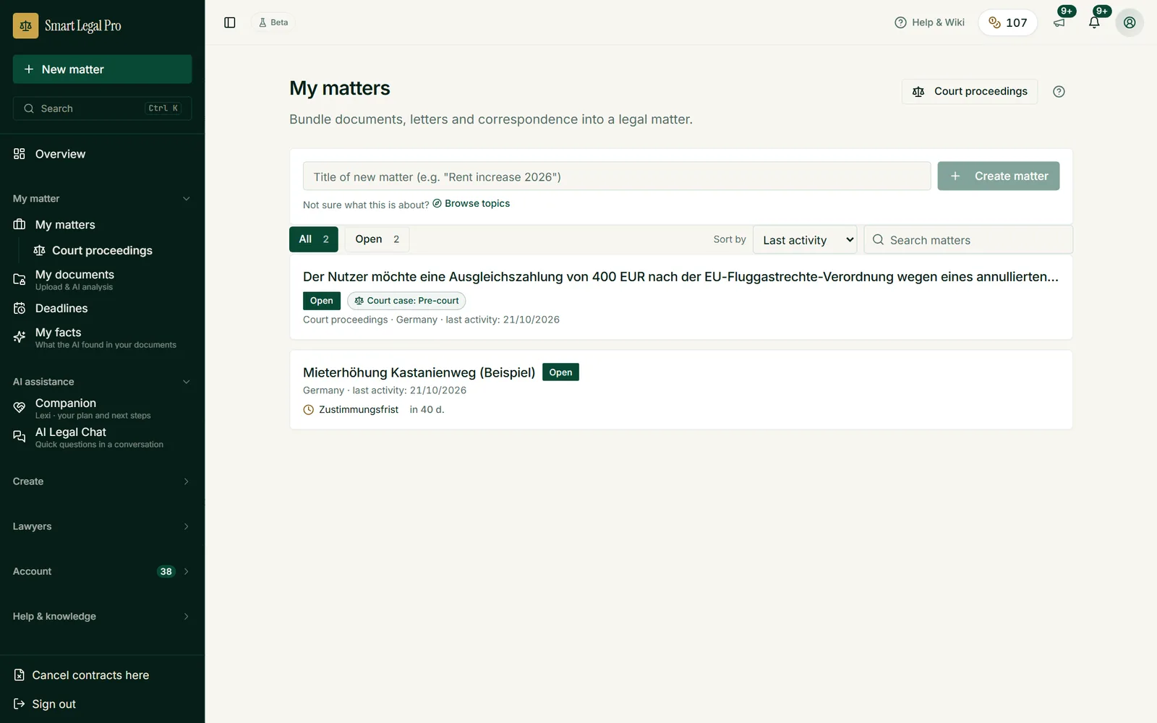
Task: Click Sign out
Action: pyautogui.click(x=45, y=704)
